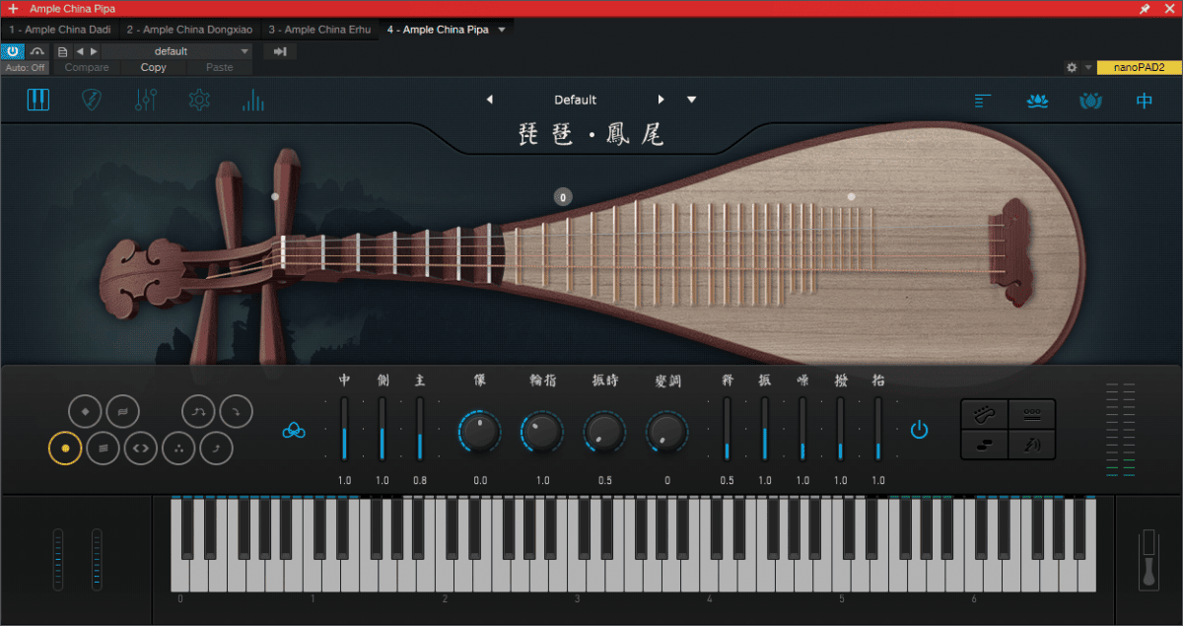Open the bar-graph EQ panel icon

[253, 100]
